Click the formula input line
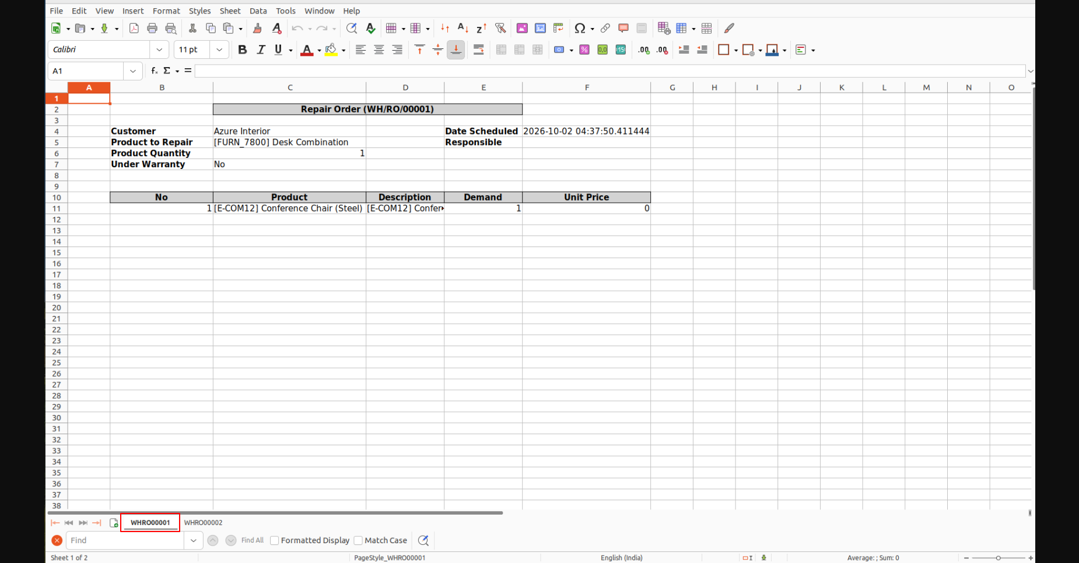1079x563 pixels. [x=609, y=71]
